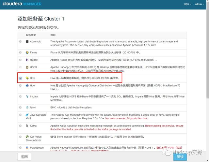209x162 pixels.
Task: Click the Flume service name
Action: coord(33,52)
